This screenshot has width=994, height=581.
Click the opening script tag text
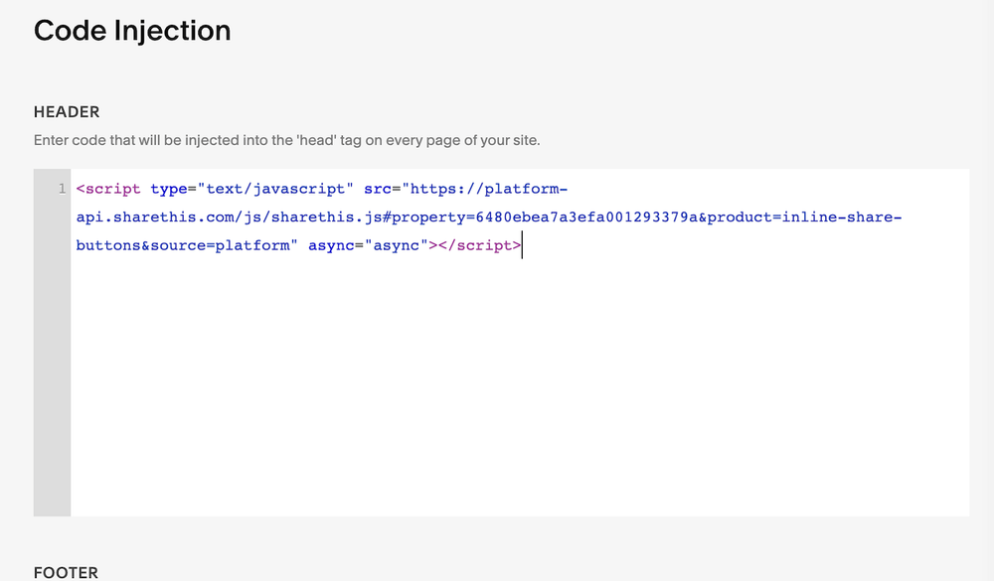108,188
